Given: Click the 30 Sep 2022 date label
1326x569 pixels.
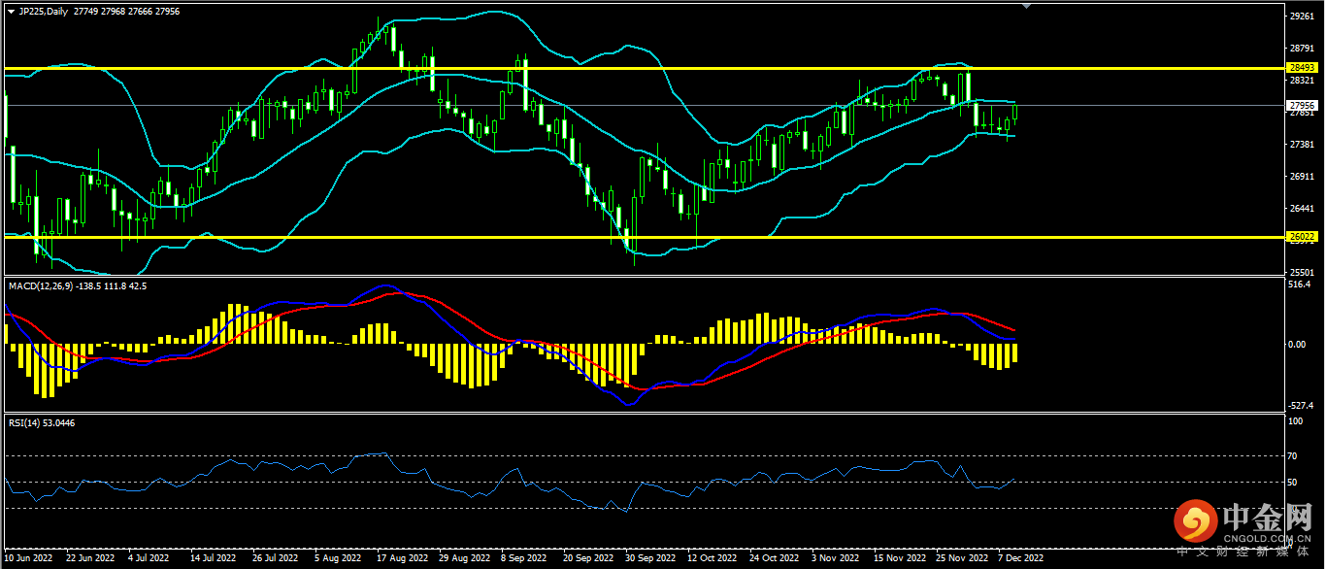Looking at the screenshot, I should click(x=650, y=559).
